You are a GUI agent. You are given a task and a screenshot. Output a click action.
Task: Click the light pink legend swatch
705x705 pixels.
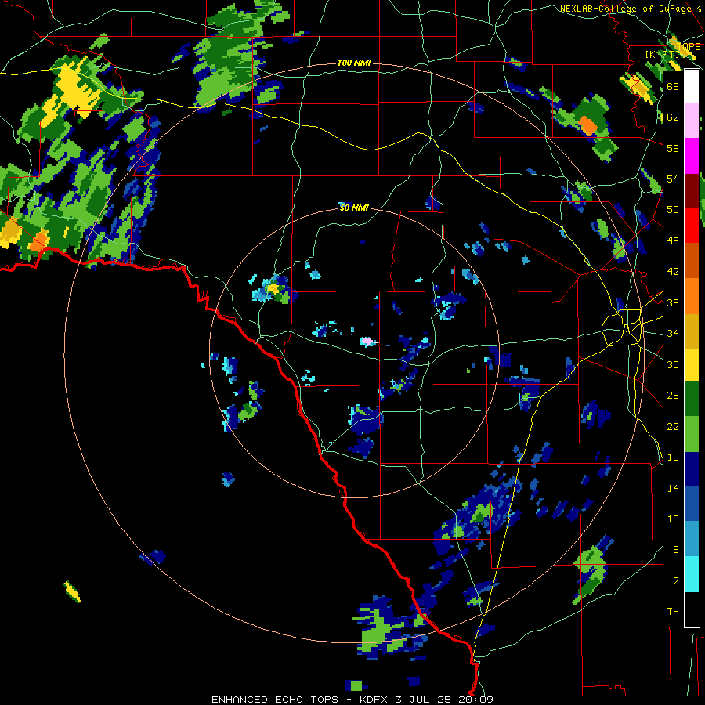pyautogui.click(x=692, y=120)
